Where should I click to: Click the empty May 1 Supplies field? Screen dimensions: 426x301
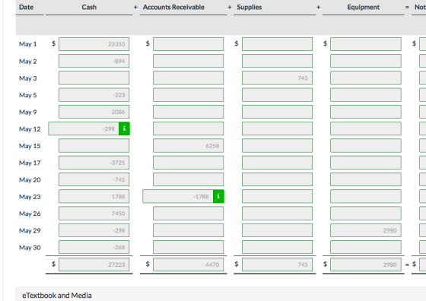pos(277,44)
